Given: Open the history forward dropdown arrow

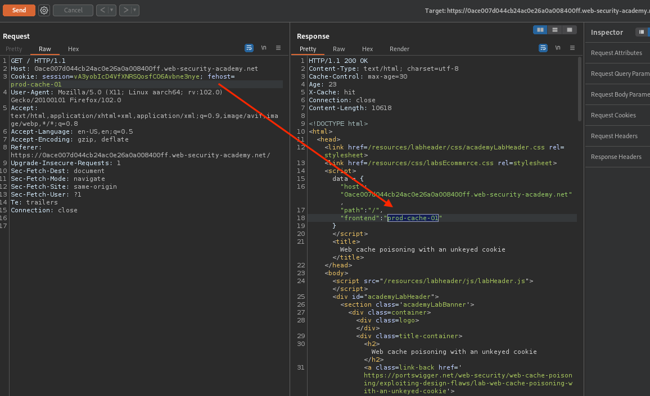Looking at the screenshot, I should click(x=135, y=10).
